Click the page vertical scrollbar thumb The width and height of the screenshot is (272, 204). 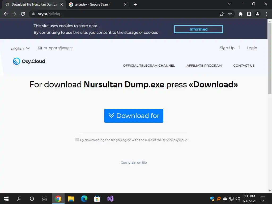(x=270, y=58)
